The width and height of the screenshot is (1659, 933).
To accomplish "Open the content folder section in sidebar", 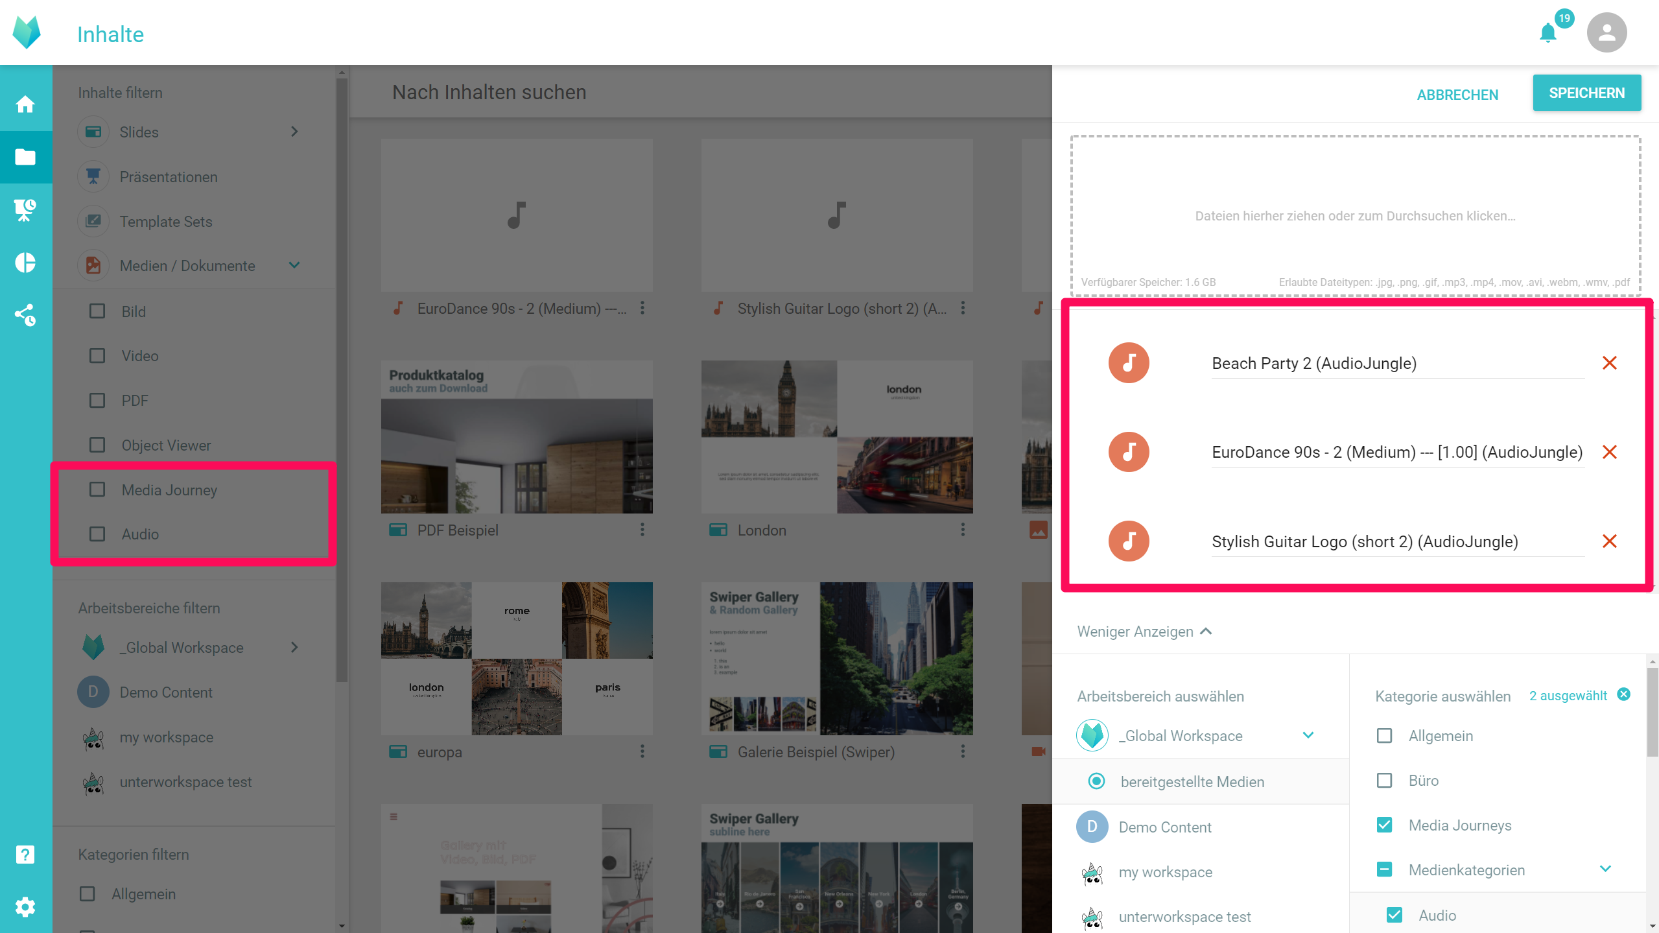I will [25, 157].
